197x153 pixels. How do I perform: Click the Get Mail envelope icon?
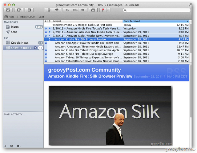[x=8, y=10]
